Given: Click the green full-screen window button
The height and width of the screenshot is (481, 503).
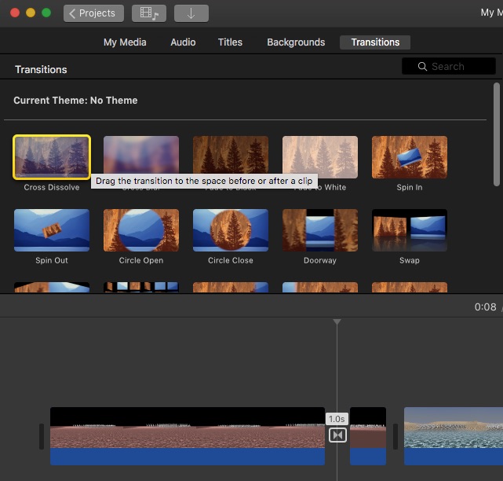Looking at the screenshot, I should 46,13.
